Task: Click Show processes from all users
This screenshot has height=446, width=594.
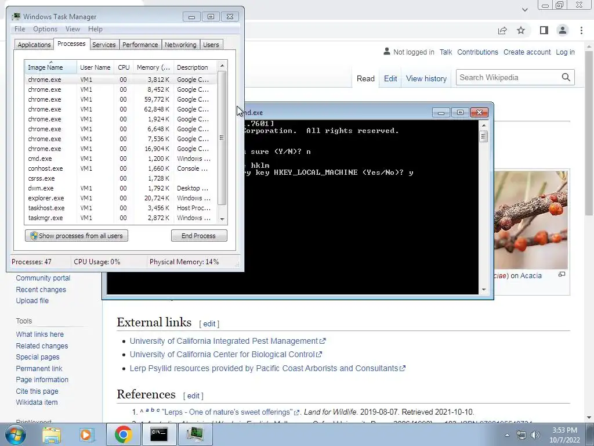Action: (x=77, y=236)
